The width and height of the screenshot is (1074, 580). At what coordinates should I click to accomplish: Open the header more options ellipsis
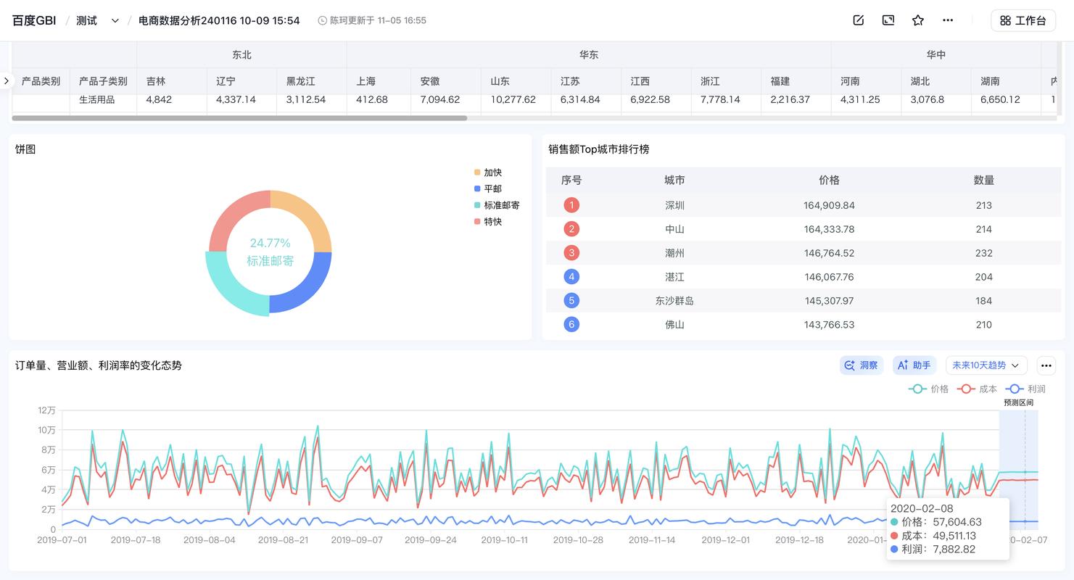coord(948,20)
